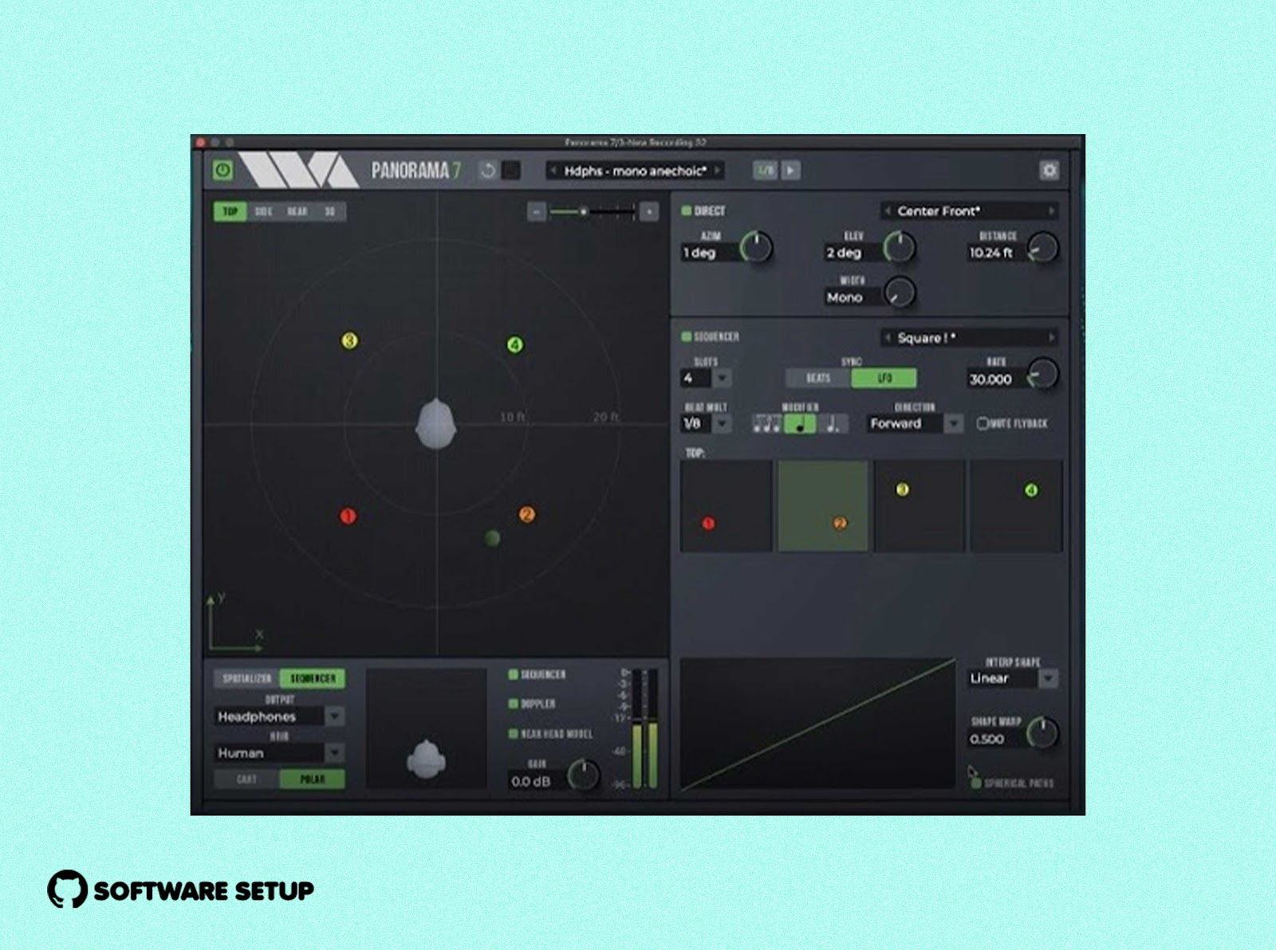1276x950 pixels.
Task: Click the WIDTH knob
Action: [x=900, y=292]
